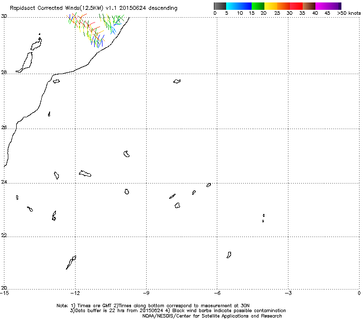This screenshot has width=363, height=319.
Task: Click the '0' longitude axis label at right
Action: tap(359, 293)
